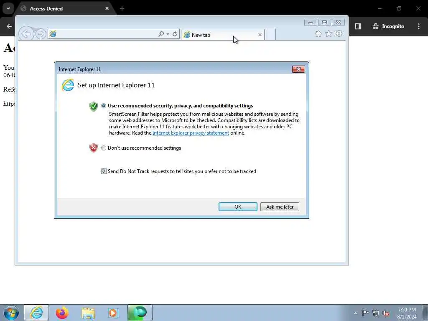Choose Ask me later button
The image size is (428, 321).
(x=280, y=206)
